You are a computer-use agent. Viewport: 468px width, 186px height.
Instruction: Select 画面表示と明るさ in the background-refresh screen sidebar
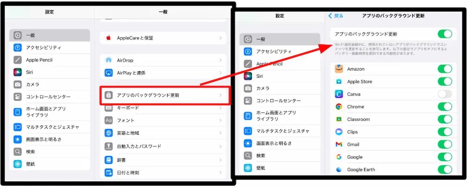[280, 143]
